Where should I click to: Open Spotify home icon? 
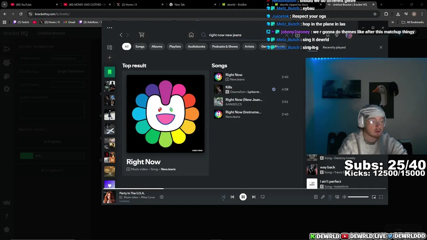[x=191, y=35]
